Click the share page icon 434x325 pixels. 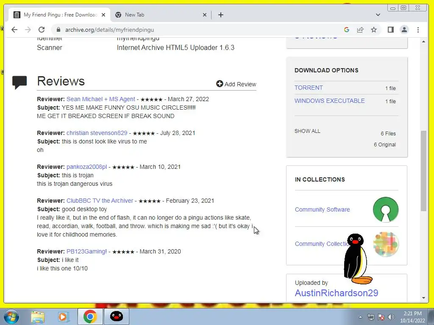(360, 30)
